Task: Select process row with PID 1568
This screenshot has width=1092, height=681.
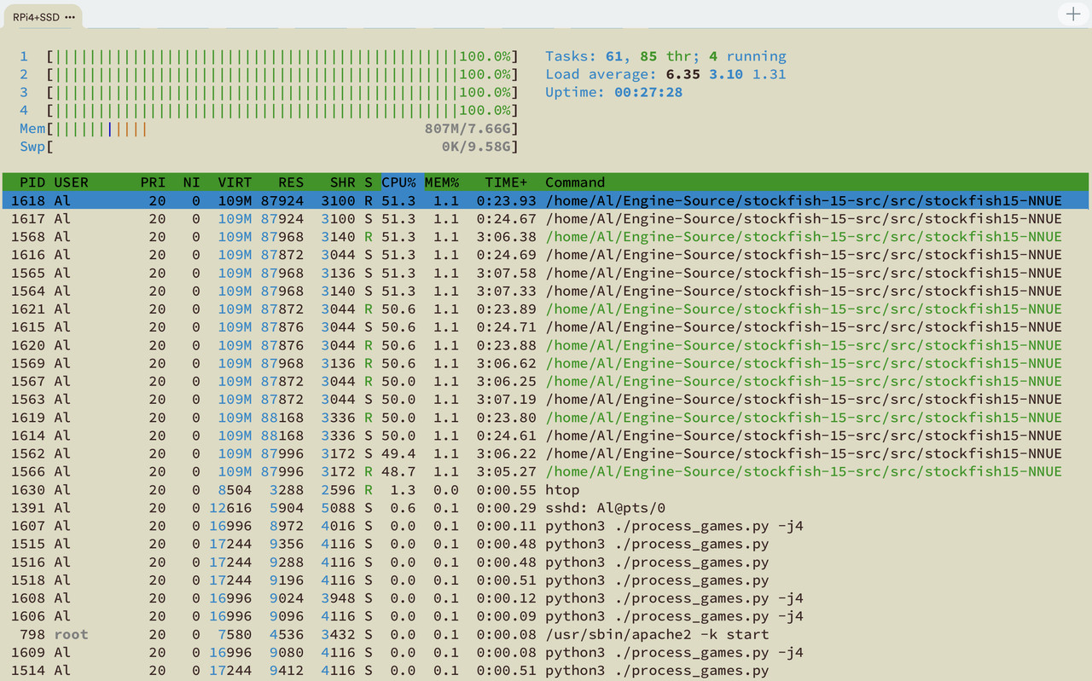Action: 546,236
